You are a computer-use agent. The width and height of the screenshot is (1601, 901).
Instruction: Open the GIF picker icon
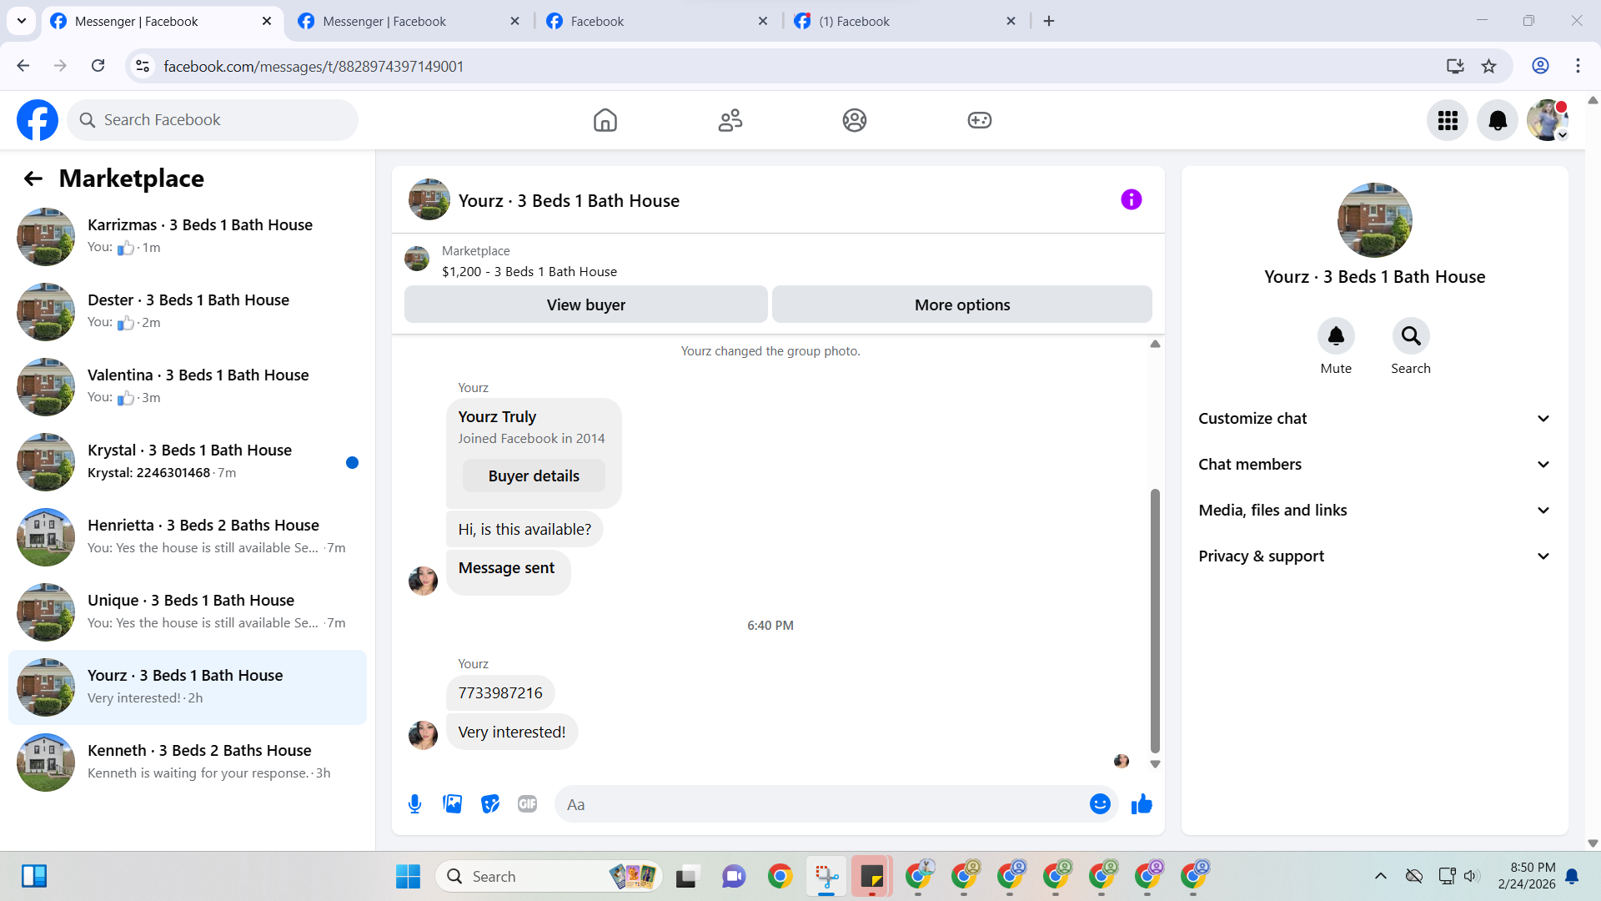click(x=527, y=804)
